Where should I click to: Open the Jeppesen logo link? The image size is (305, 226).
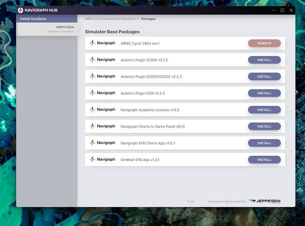264,201
